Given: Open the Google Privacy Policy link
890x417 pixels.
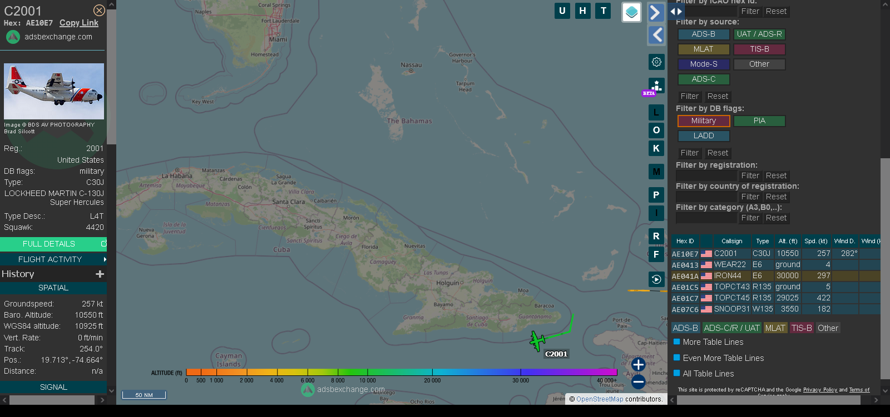Looking at the screenshot, I should pyautogui.click(x=820, y=390).
